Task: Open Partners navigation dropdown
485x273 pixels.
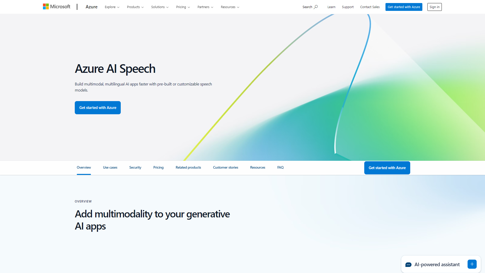Action: pyautogui.click(x=205, y=7)
